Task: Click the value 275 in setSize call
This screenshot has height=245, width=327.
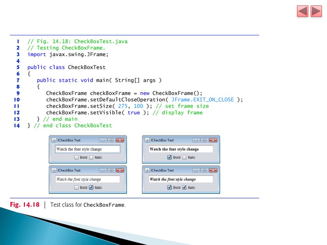Action: point(123,106)
